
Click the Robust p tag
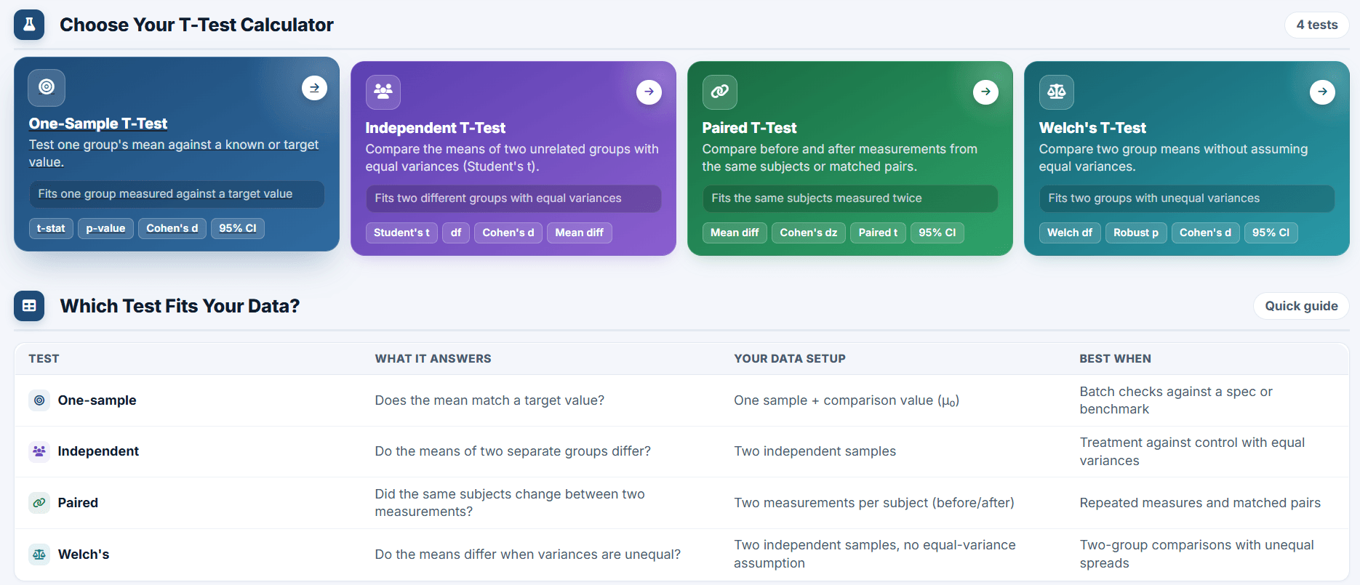[1136, 233]
